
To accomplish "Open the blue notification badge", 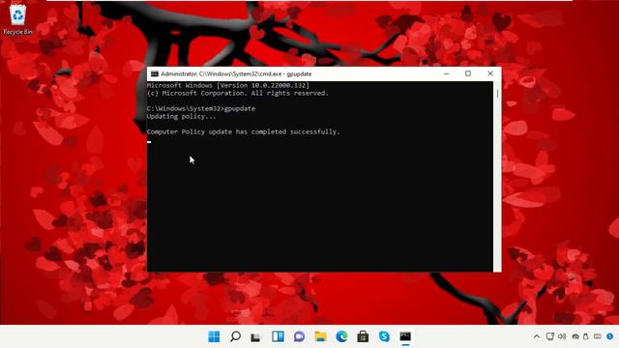I will tap(610, 336).
